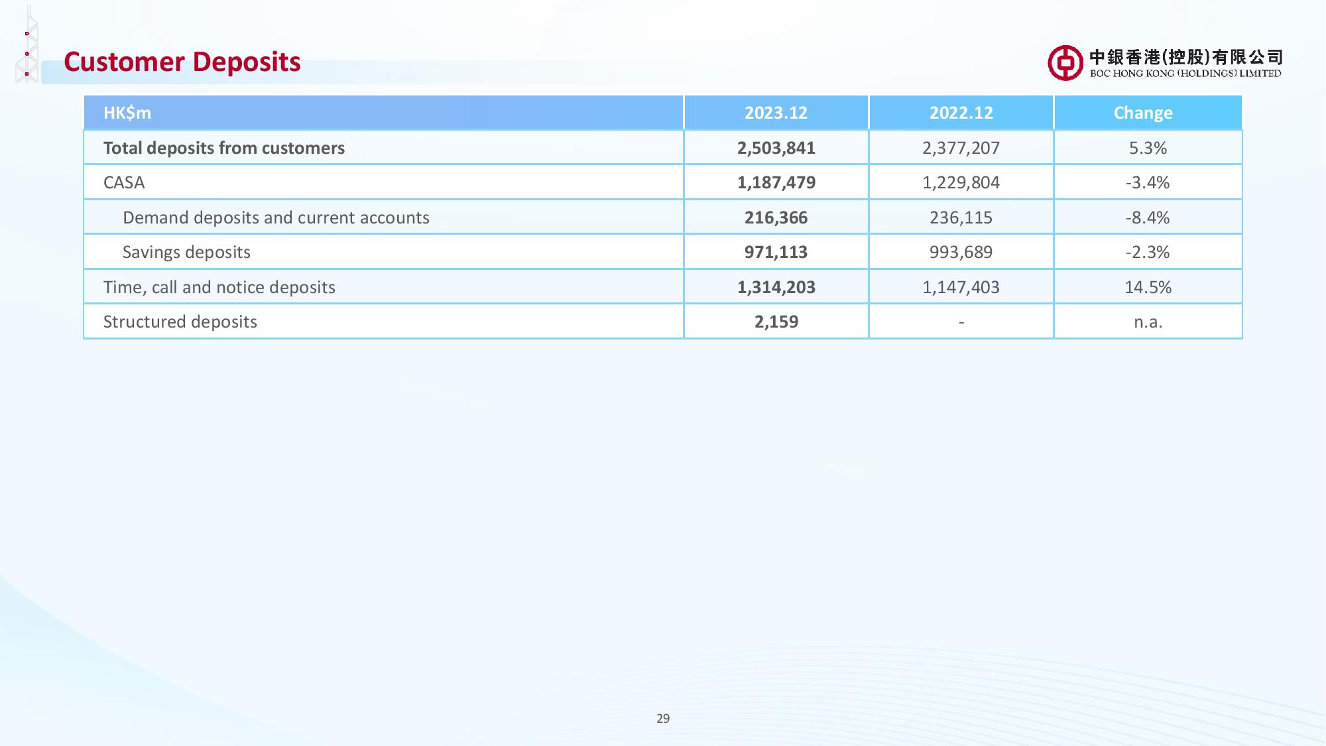Select Time, call and notice deposits label
Image resolution: width=1326 pixels, height=746 pixels.
(219, 287)
